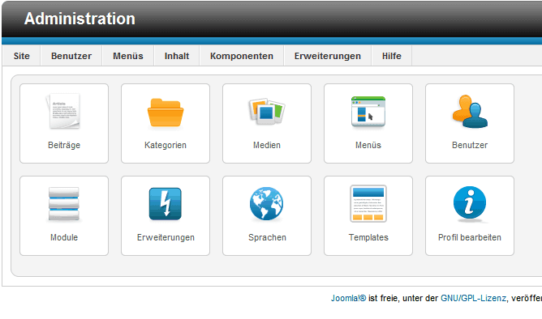The image size is (542, 319).
Task: Open the Sprachen globe icon
Action: tap(266, 204)
